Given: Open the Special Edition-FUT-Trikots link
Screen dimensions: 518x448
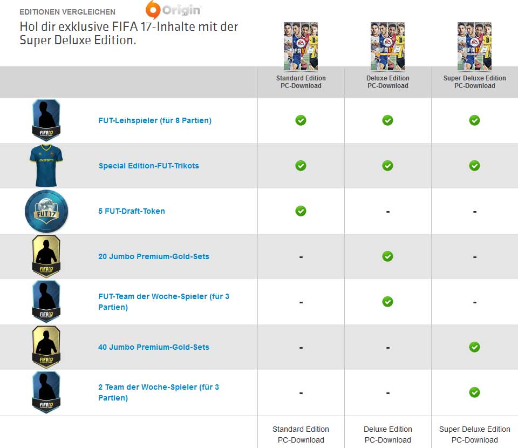Looking at the screenshot, I should coord(149,166).
